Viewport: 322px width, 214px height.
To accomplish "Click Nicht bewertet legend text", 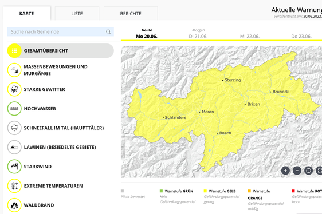I will [133, 197].
